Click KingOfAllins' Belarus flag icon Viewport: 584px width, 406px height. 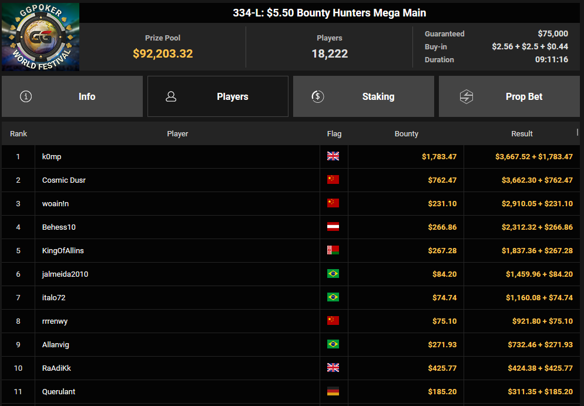pyautogui.click(x=333, y=250)
